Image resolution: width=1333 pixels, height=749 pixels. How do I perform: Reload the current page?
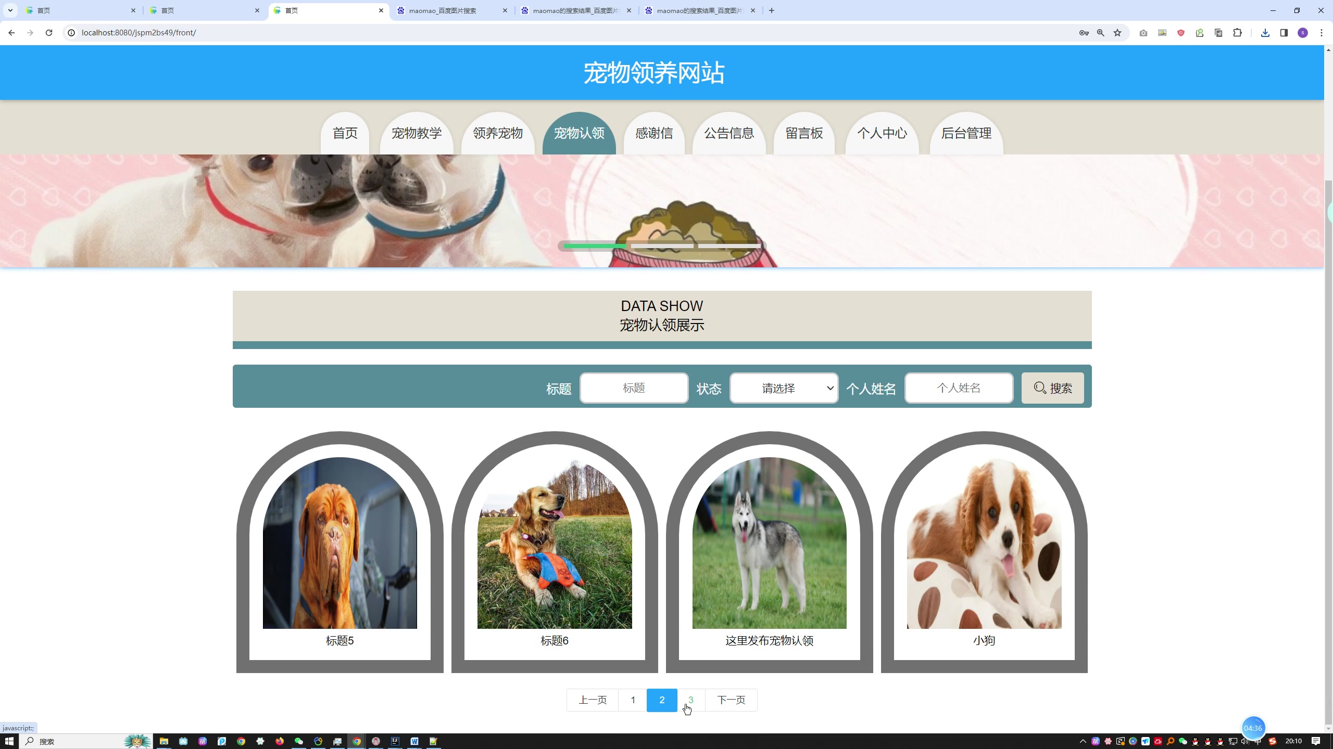tap(49, 33)
